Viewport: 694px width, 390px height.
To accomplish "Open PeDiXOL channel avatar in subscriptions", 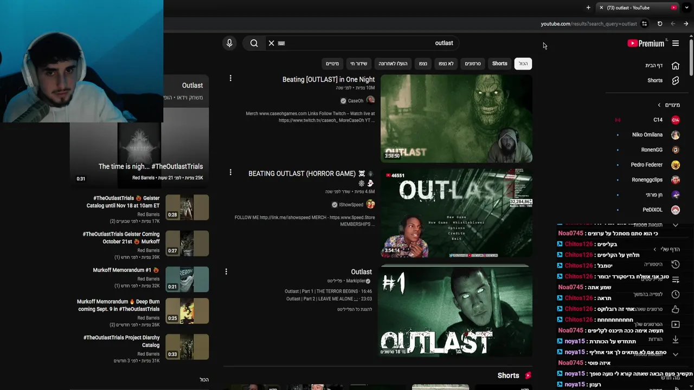I will 676,210.
